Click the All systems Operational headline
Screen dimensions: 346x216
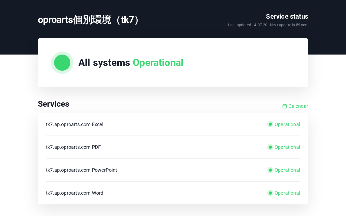(x=131, y=63)
